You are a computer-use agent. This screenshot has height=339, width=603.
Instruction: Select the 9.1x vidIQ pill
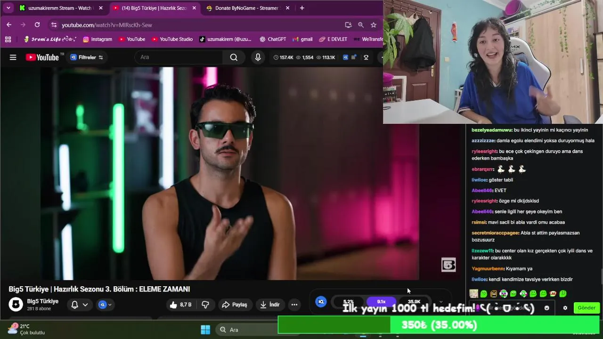tap(382, 302)
